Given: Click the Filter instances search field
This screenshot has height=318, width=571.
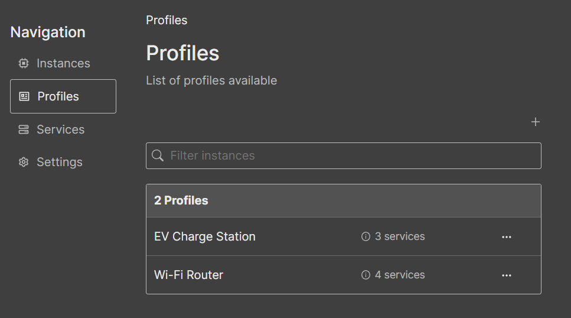Looking at the screenshot, I should click(348, 155).
